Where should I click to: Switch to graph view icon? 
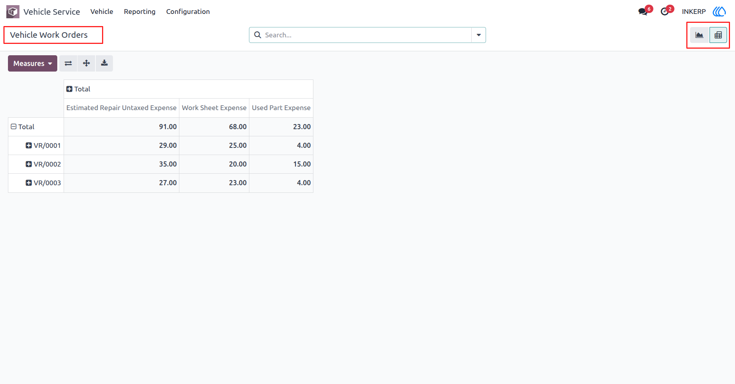click(699, 35)
